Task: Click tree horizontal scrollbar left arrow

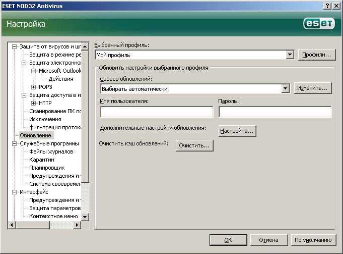Action: click(12, 225)
